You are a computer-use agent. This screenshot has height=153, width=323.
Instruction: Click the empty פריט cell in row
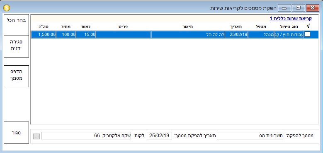(123, 34)
